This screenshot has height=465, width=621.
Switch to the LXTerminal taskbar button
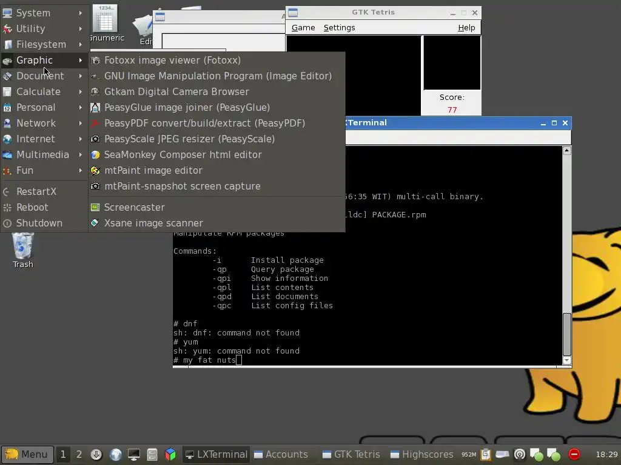217,454
